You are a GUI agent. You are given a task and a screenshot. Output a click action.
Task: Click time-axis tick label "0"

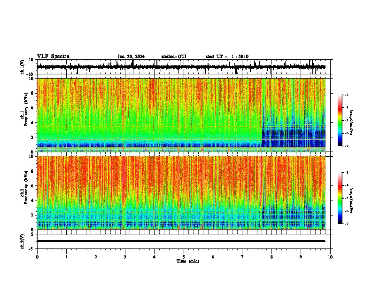[x=37, y=257]
